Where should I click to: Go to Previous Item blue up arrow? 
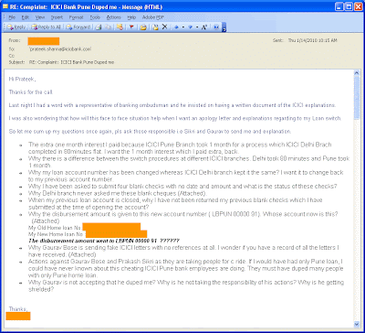pyautogui.click(x=176, y=27)
